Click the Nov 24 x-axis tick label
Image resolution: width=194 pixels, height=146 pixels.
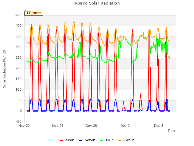58,126
